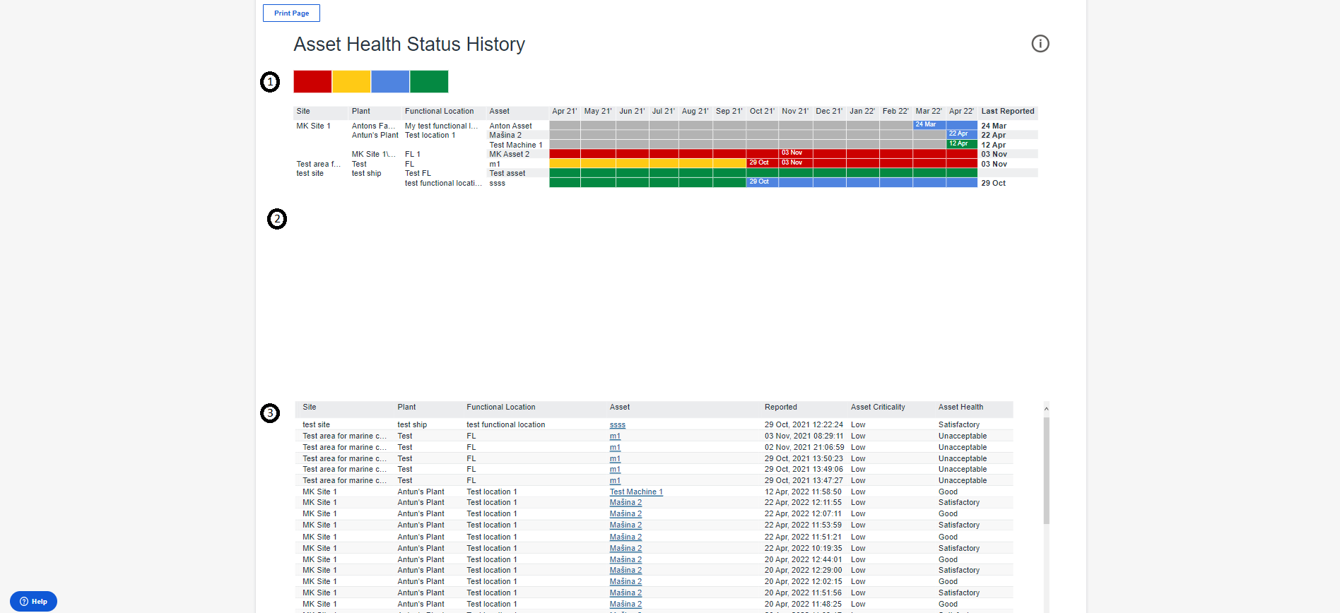The width and height of the screenshot is (1340, 613).
Task: Click the 22 Apr marker for Mašina 2
Action: (959, 134)
